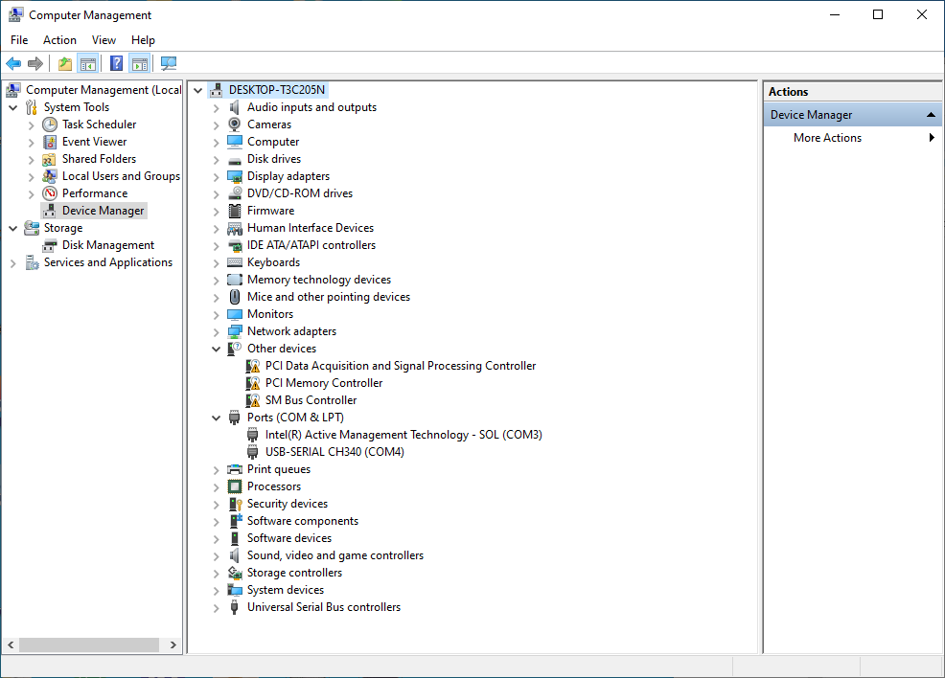Expand the Disk drives category
This screenshot has height=678, width=945.
point(216,160)
